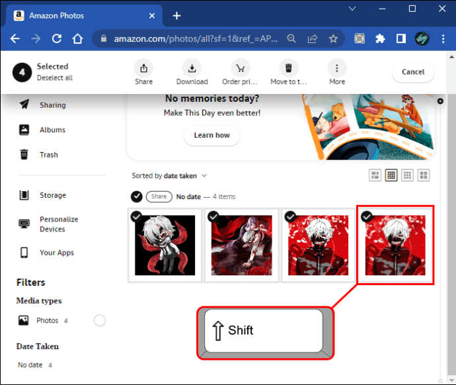
Task: Click the Share icon in the selection toolbar
Action: (x=143, y=68)
